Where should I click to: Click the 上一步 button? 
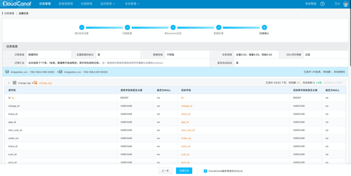(165, 170)
